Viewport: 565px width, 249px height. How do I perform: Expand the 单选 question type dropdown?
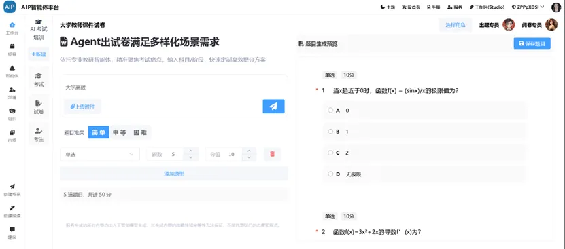tap(100, 154)
